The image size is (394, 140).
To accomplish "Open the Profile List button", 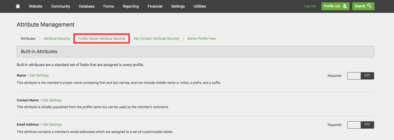I will (x=335, y=6).
